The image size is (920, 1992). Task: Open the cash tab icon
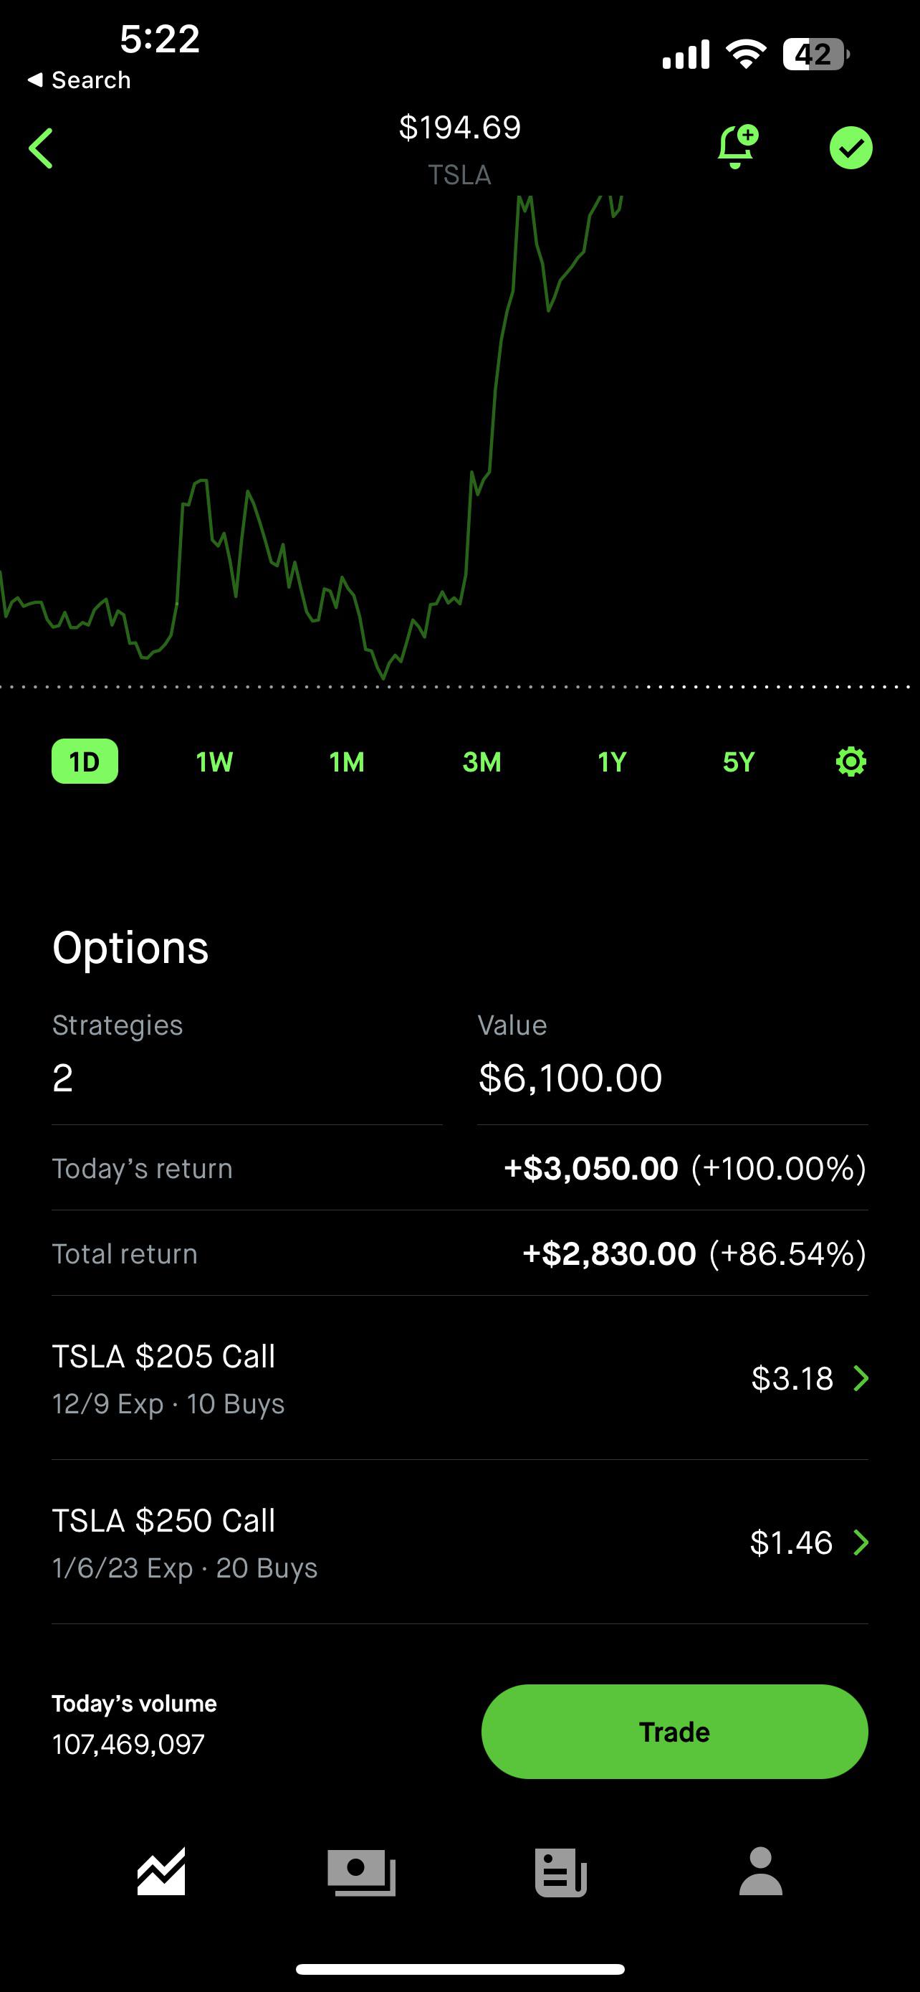pyautogui.click(x=362, y=1872)
